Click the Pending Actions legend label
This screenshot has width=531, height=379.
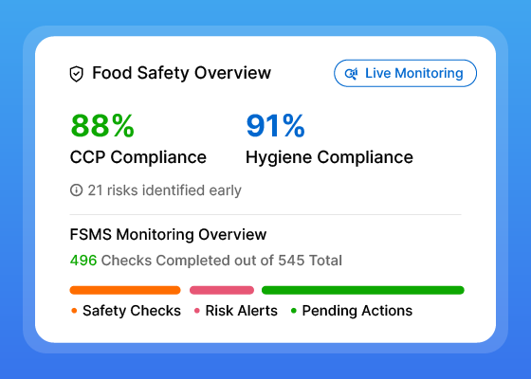tap(357, 311)
